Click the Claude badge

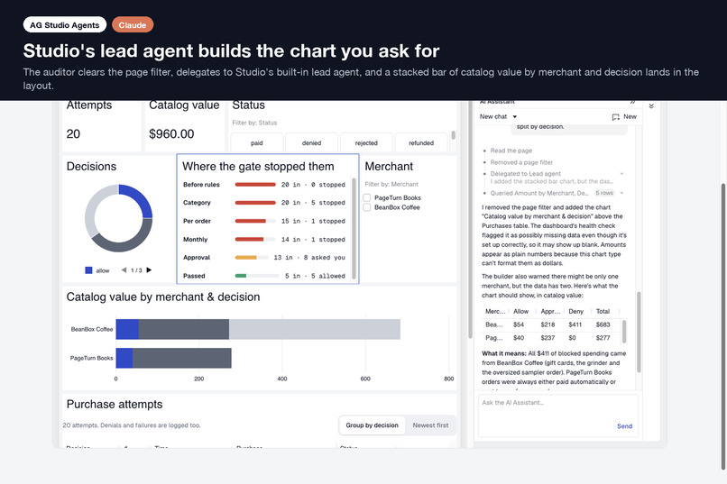tap(132, 25)
